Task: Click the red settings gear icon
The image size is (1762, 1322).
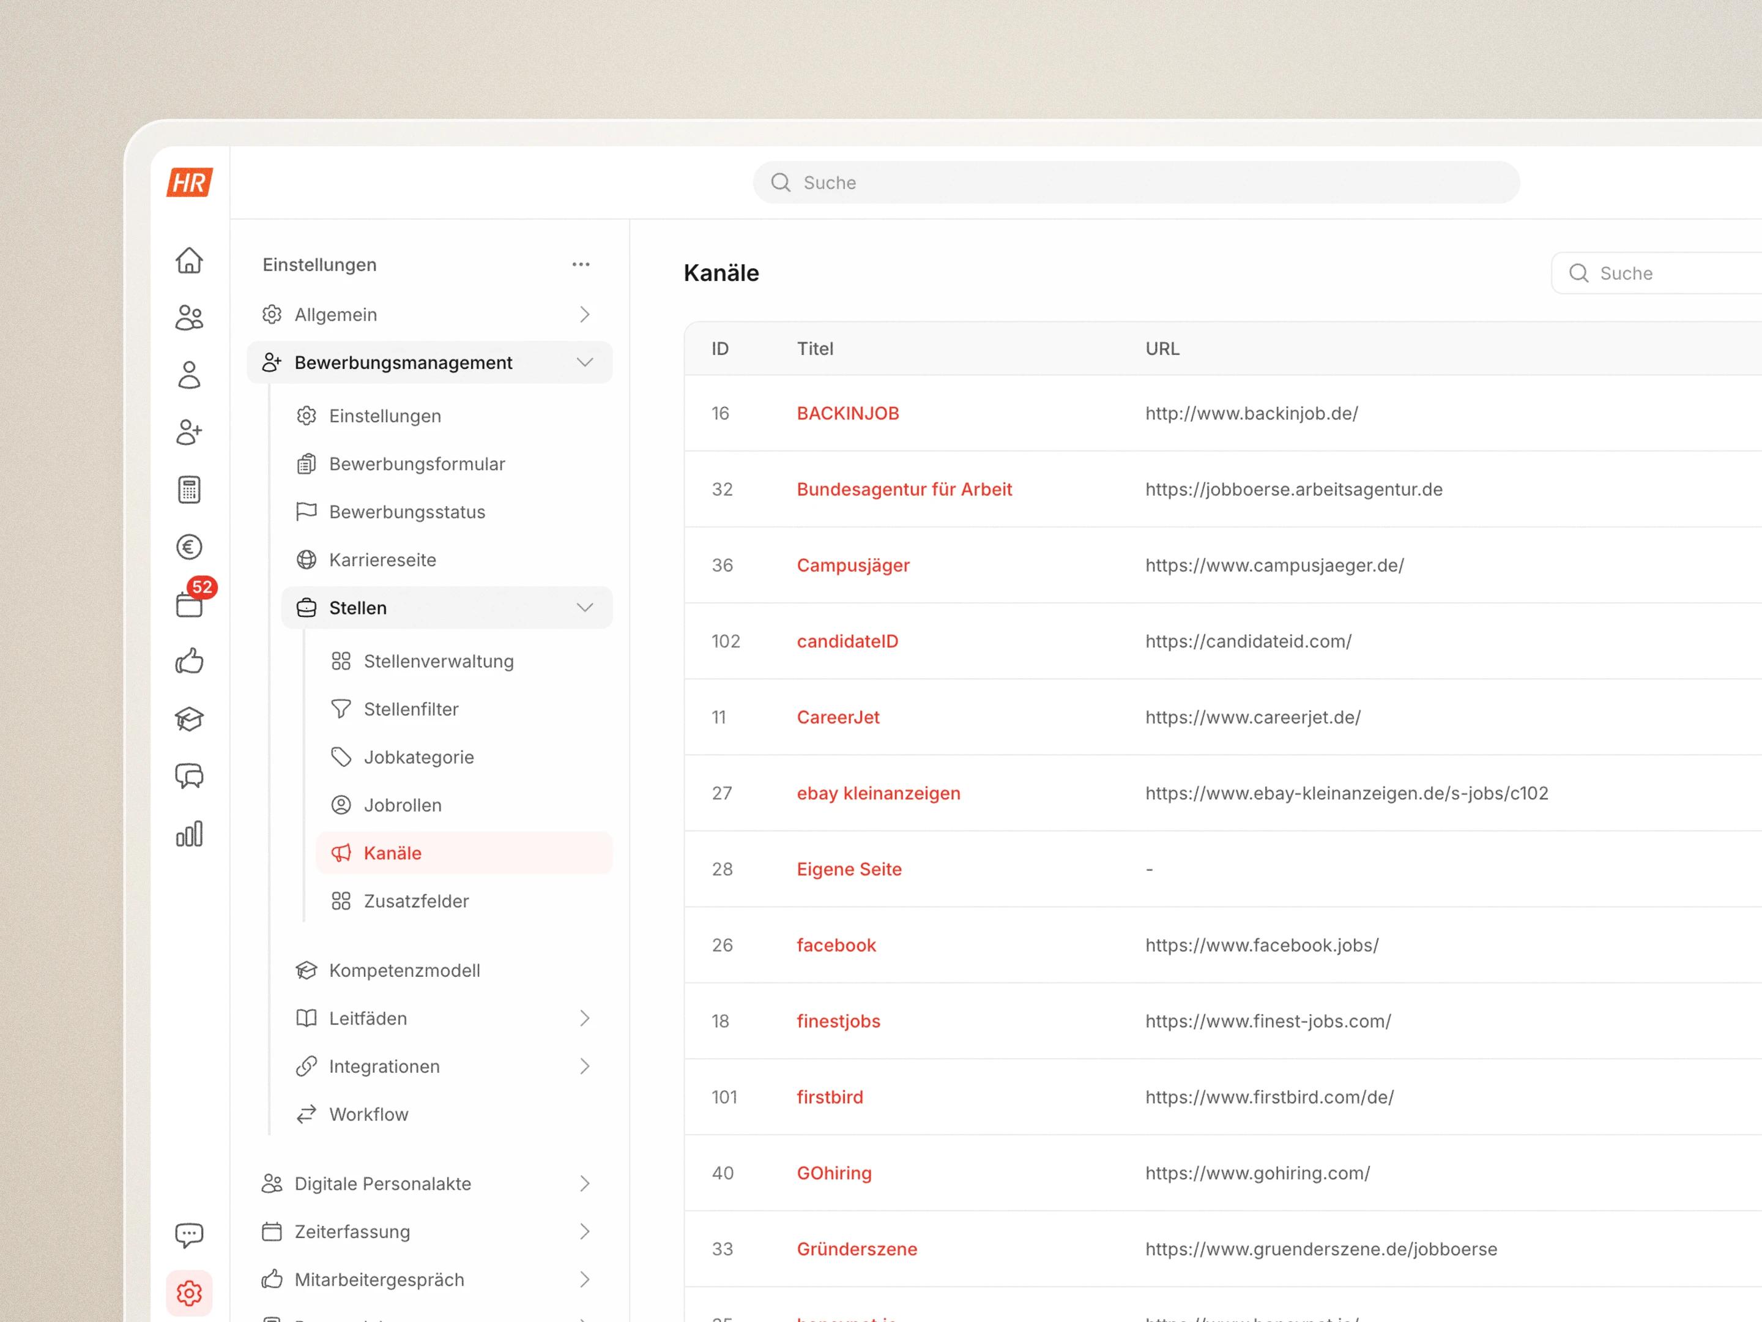Action: click(x=189, y=1293)
